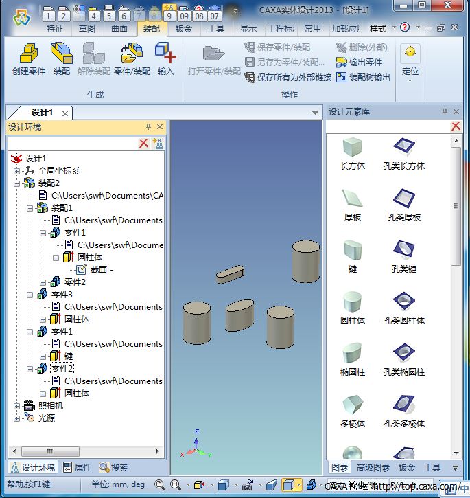The image size is (470, 498).
Task: Select the 长方体 element in library
Action: click(x=353, y=154)
